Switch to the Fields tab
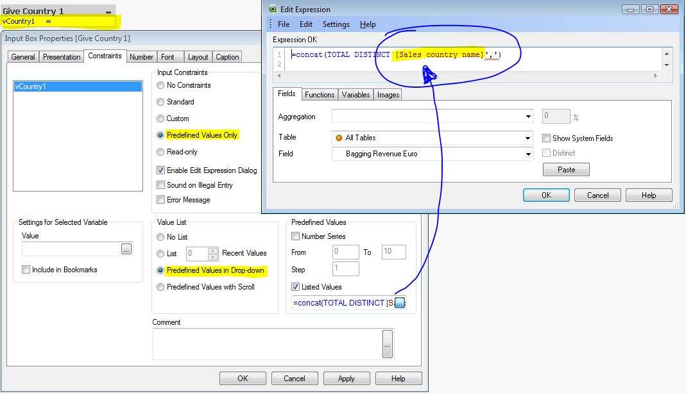Viewport: 686px width, 394px height. (x=287, y=94)
